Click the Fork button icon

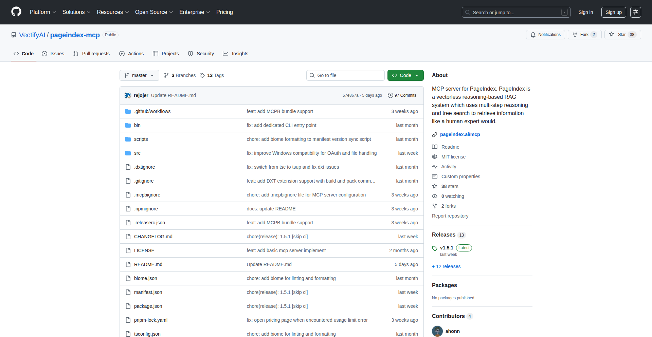[575, 35]
